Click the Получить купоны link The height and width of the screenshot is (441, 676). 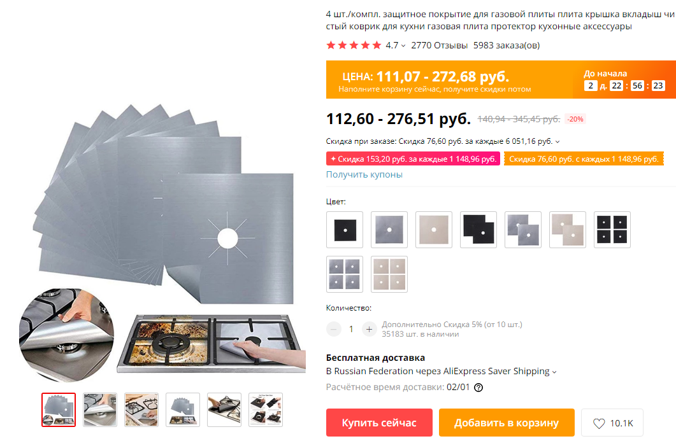(364, 174)
